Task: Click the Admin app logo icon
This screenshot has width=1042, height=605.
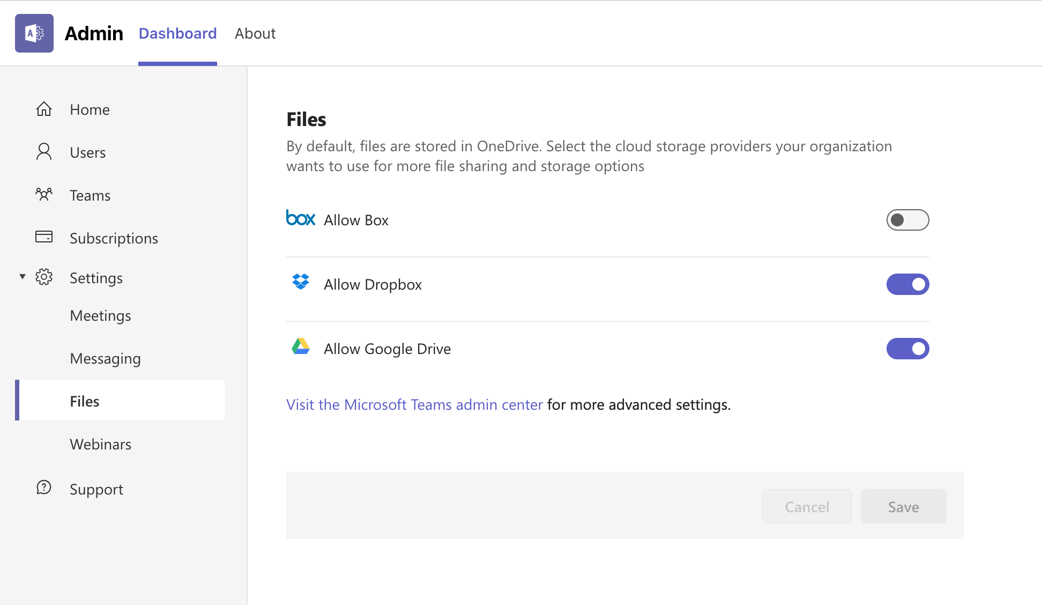Action: tap(34, 33)
